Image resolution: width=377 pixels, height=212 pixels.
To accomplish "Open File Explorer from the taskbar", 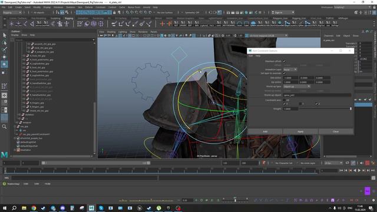I will point(24,208).
